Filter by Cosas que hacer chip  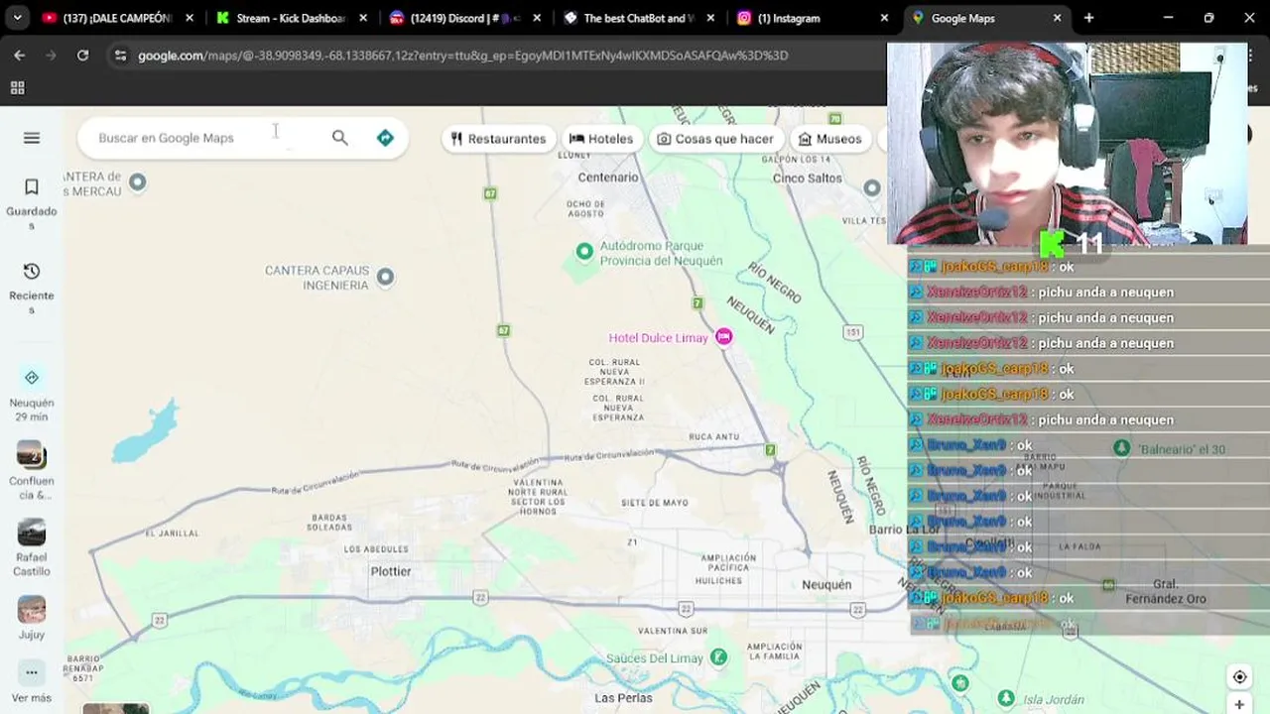[x=714, y=139]
